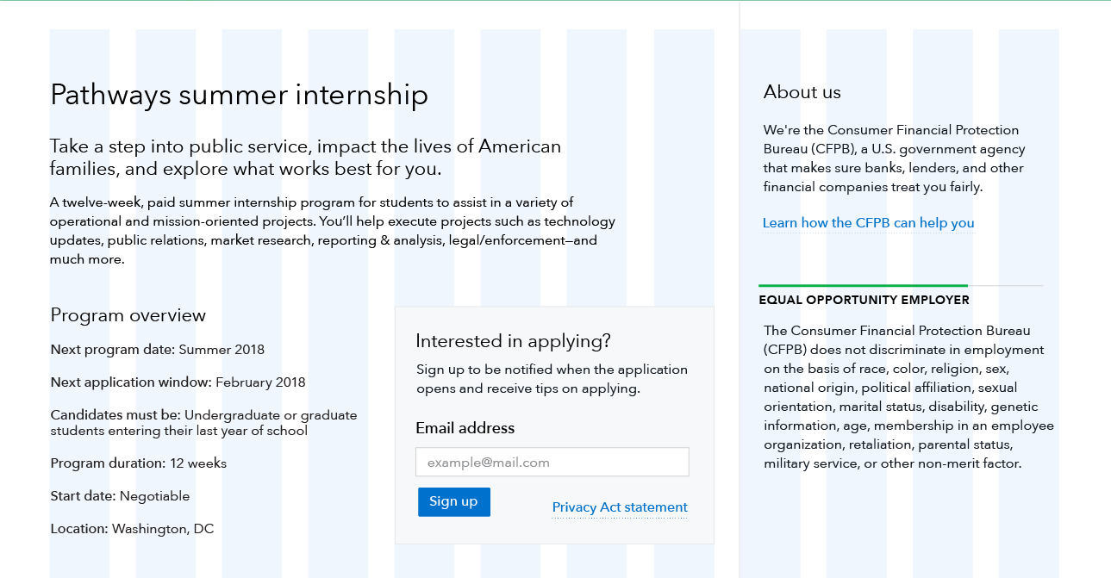Click the Take a step into public service tagline
This screenshot has width=1111, height=578.
point(306,158)
